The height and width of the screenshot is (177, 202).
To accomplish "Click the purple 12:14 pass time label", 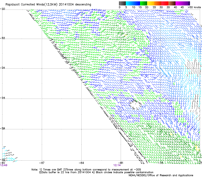I will click(117, 165).
